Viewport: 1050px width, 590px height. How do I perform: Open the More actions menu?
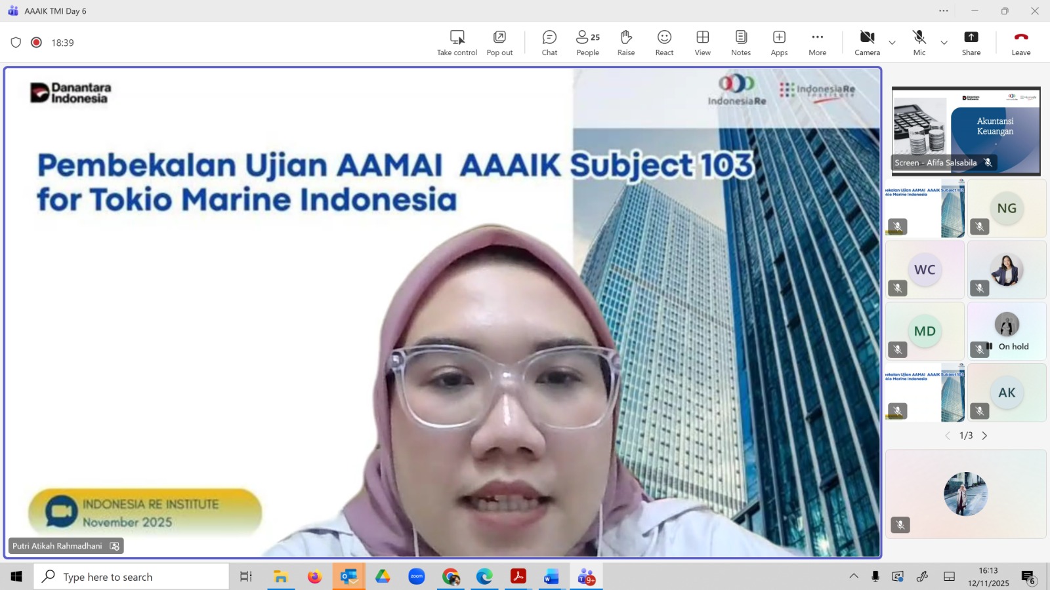[x=817, y=43]
